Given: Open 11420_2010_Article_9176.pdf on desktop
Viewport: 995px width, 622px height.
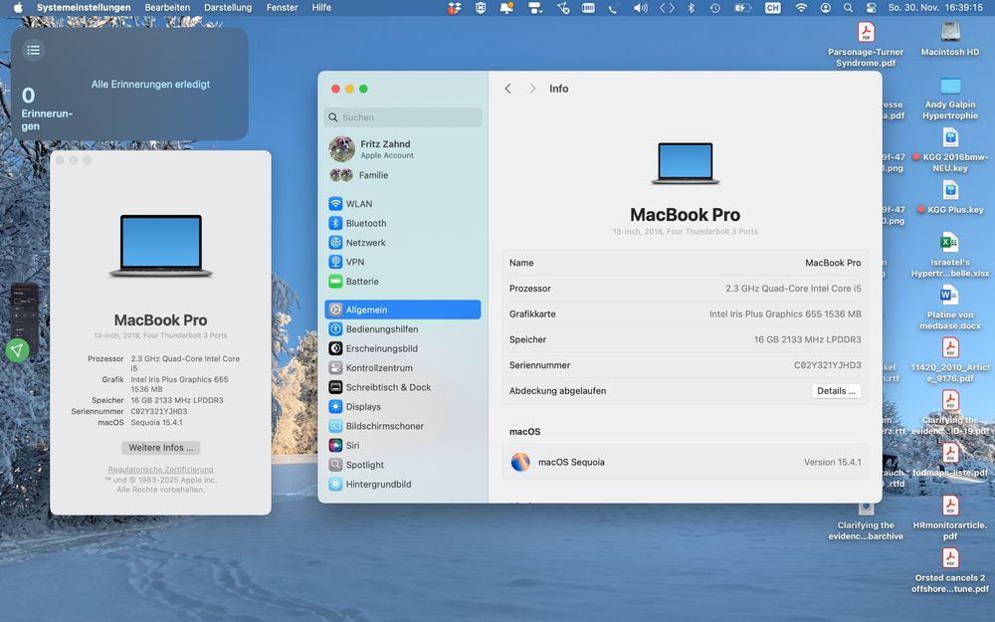Looking at the screenshot, I should [950, 360].
